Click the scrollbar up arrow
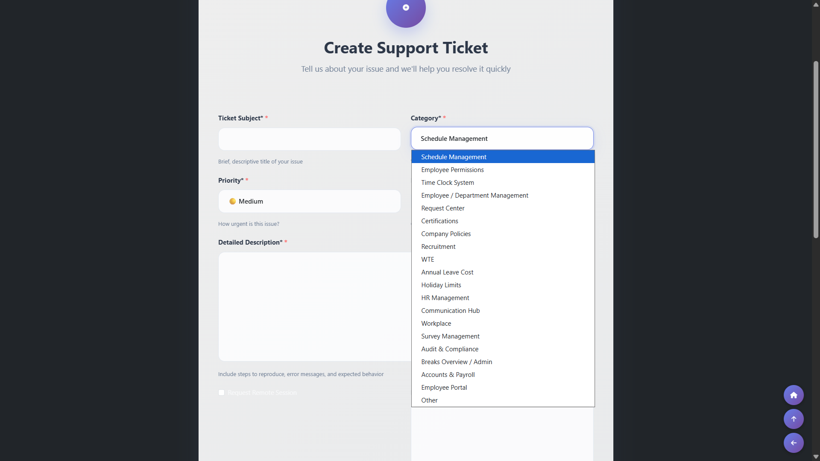The height and width of the screenshot is (461, 820). pyautogui.click(x=815, y=4)
